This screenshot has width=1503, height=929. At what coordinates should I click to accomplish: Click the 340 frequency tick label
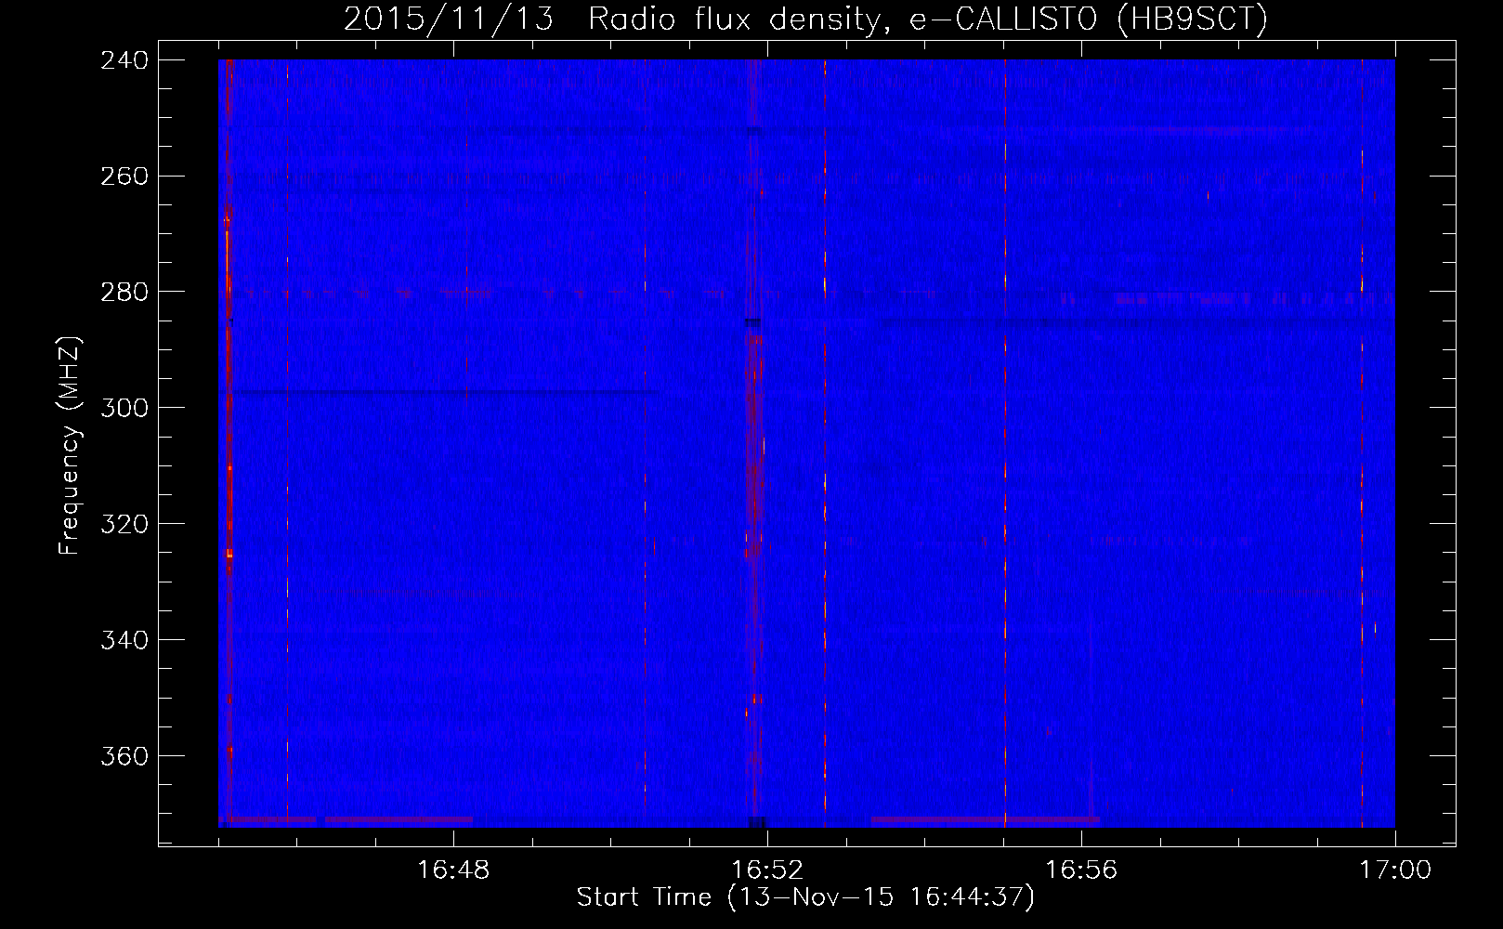click(124, 640)
